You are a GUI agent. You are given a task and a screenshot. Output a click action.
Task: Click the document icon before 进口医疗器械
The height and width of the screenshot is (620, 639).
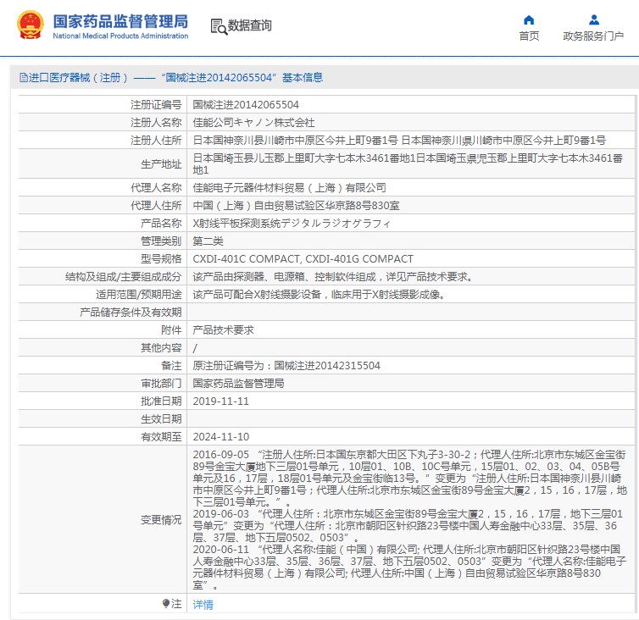pyautogui.click(x=24, y=77)
